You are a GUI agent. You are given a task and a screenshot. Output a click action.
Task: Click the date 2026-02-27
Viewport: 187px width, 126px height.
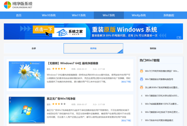(82, 104)
